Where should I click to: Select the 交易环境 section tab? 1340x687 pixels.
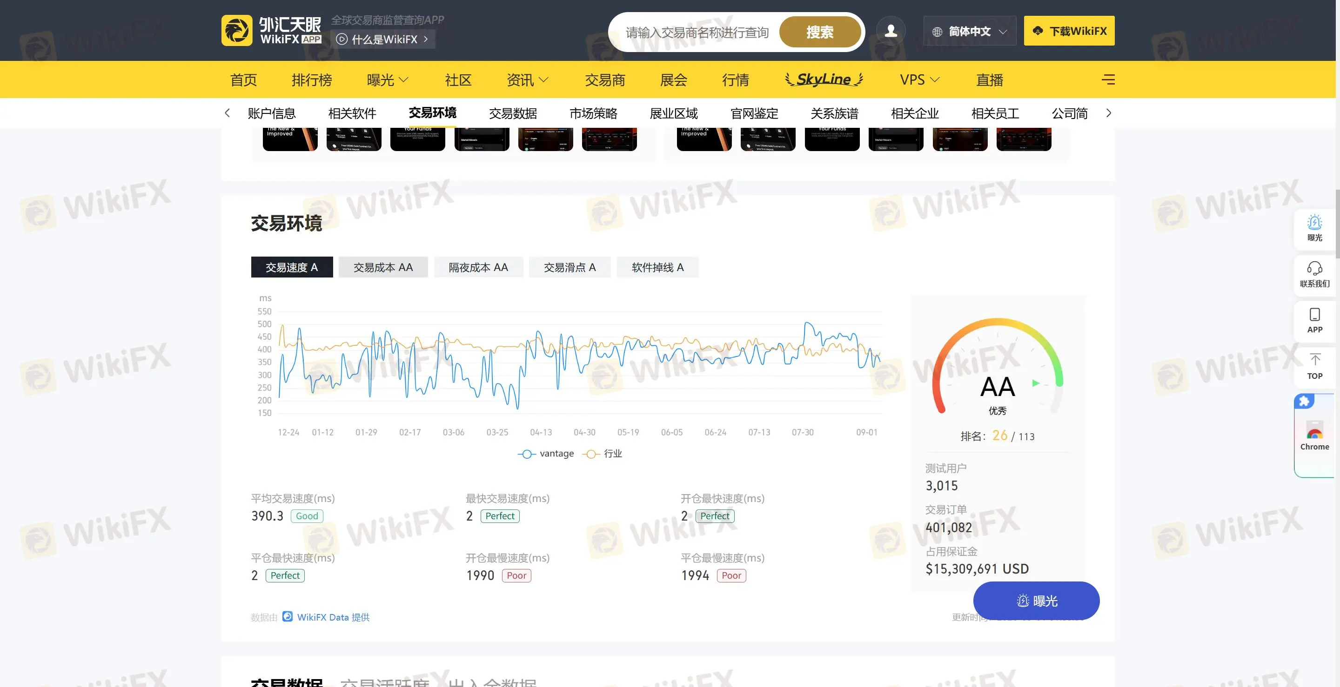tap(432, 113)
